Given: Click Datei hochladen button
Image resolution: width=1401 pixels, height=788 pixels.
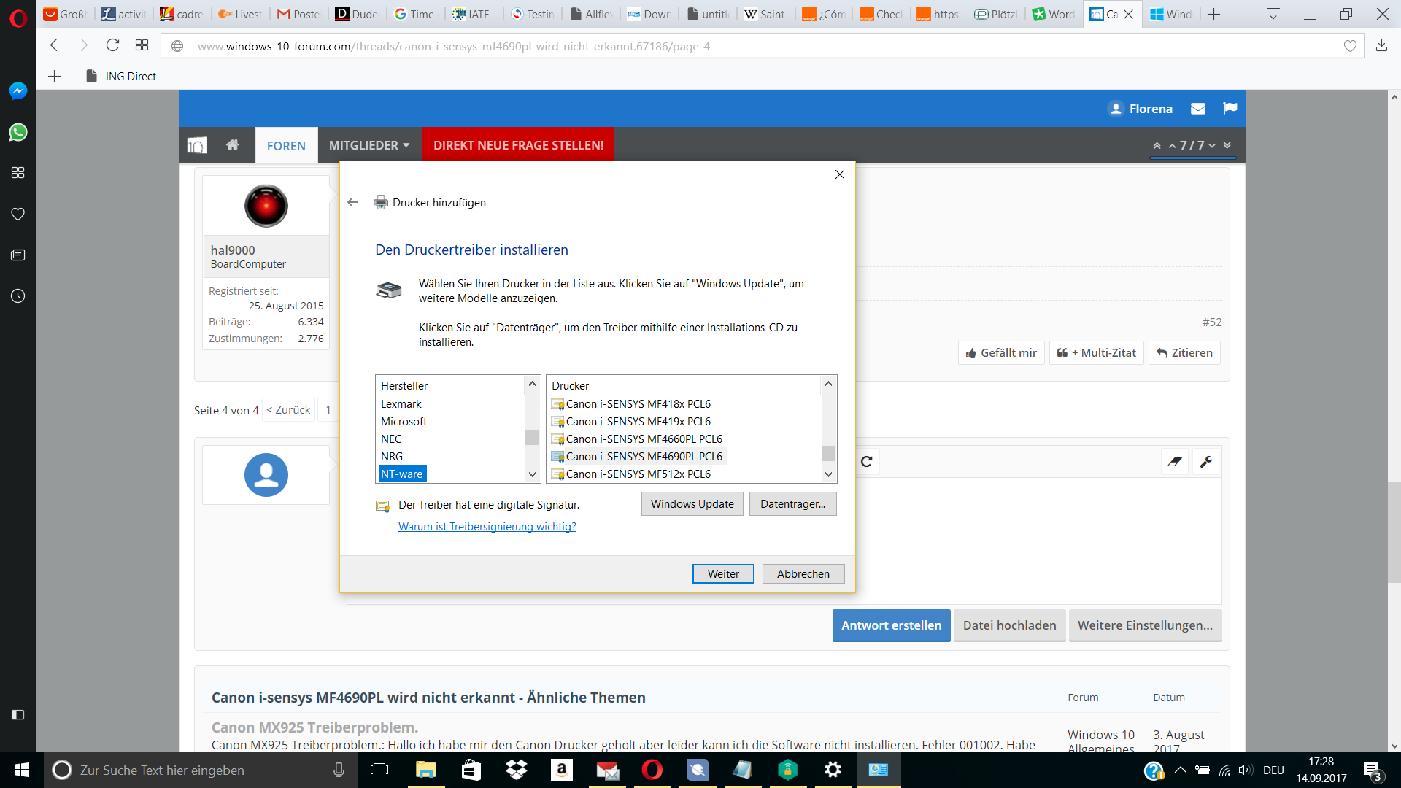Looking at the screenshot, I should click(x=1010, y=625).
